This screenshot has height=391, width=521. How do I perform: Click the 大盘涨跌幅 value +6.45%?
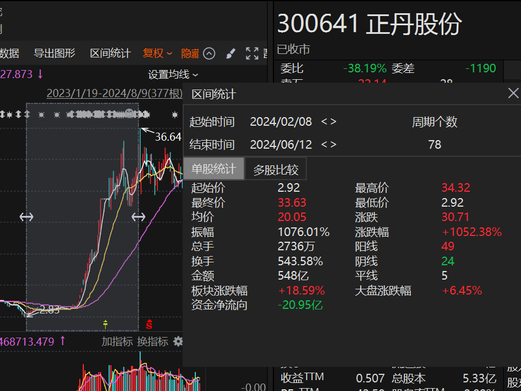point(462,291)
